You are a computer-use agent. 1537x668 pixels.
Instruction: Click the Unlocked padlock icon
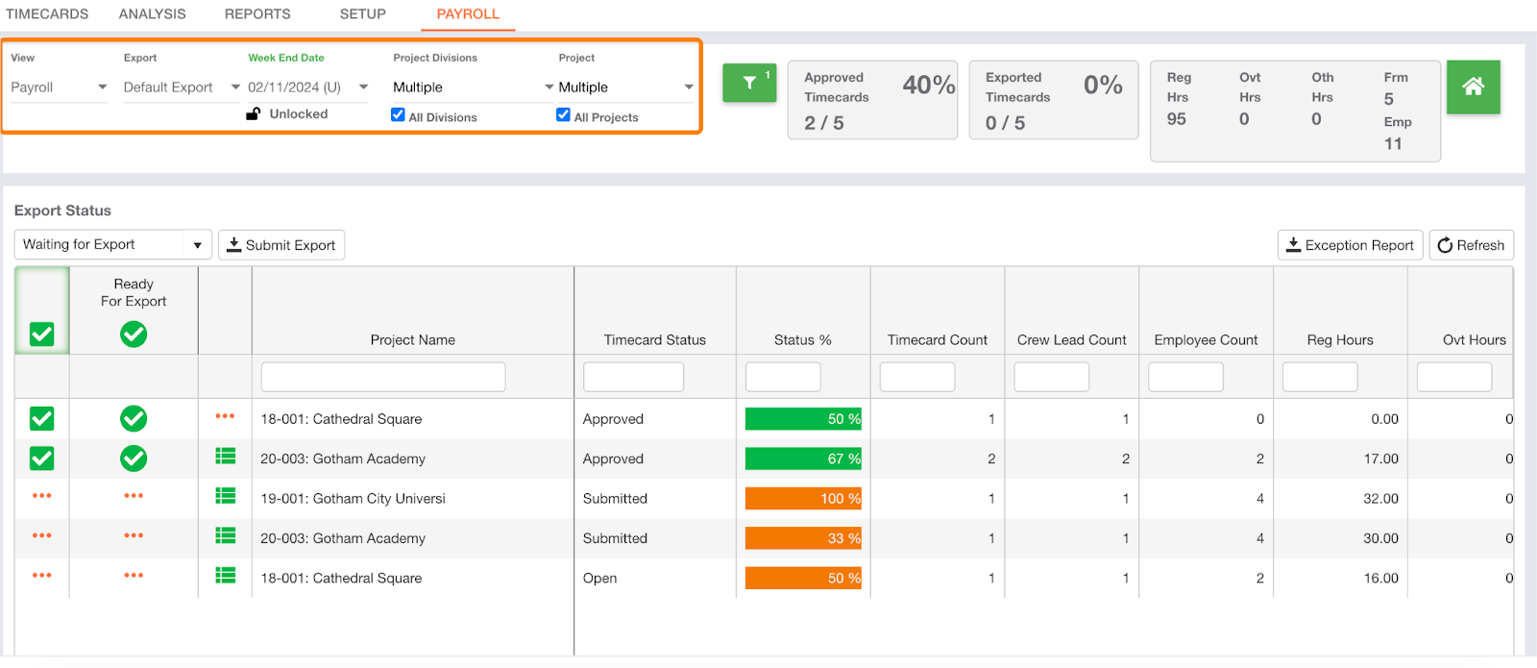(x=254, y=113)
